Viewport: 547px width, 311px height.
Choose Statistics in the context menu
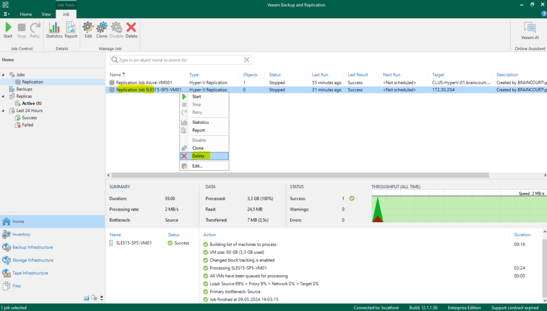tap(204, 122)
